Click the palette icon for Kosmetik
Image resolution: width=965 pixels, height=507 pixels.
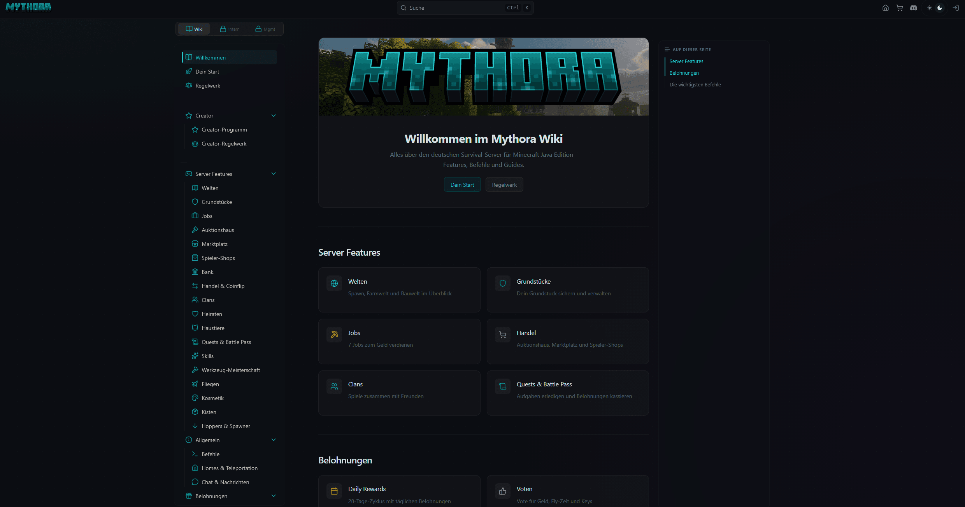(195, 398)
